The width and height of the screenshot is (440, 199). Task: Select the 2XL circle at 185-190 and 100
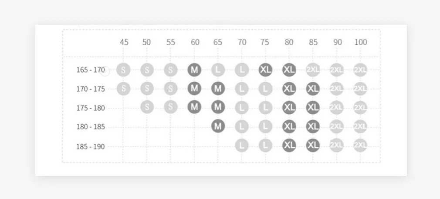pos(360,145)
